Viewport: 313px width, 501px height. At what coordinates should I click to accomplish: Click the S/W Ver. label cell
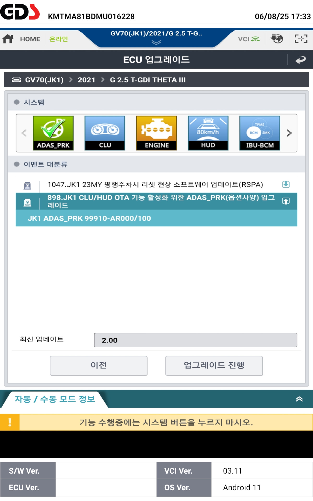28,471
